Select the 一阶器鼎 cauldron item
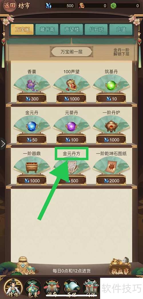The image size is (143, 299). (x=32, y=167)
